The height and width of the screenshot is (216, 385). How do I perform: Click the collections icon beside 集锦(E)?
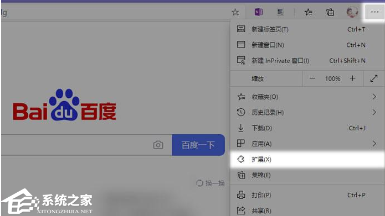pyautogui.click(x=242, y=175)
